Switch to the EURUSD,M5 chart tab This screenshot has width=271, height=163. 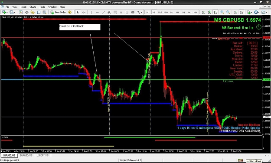click(x=26, y=155)
